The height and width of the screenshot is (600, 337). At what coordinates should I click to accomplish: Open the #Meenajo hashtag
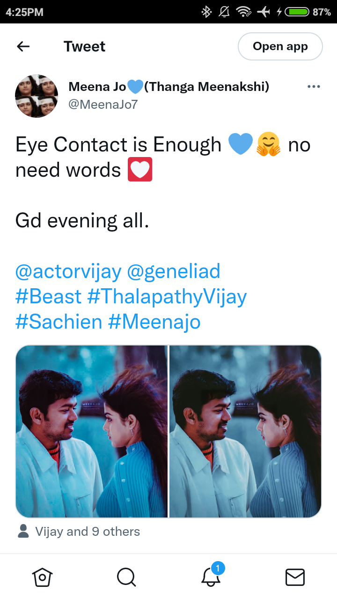coord(154,322)
